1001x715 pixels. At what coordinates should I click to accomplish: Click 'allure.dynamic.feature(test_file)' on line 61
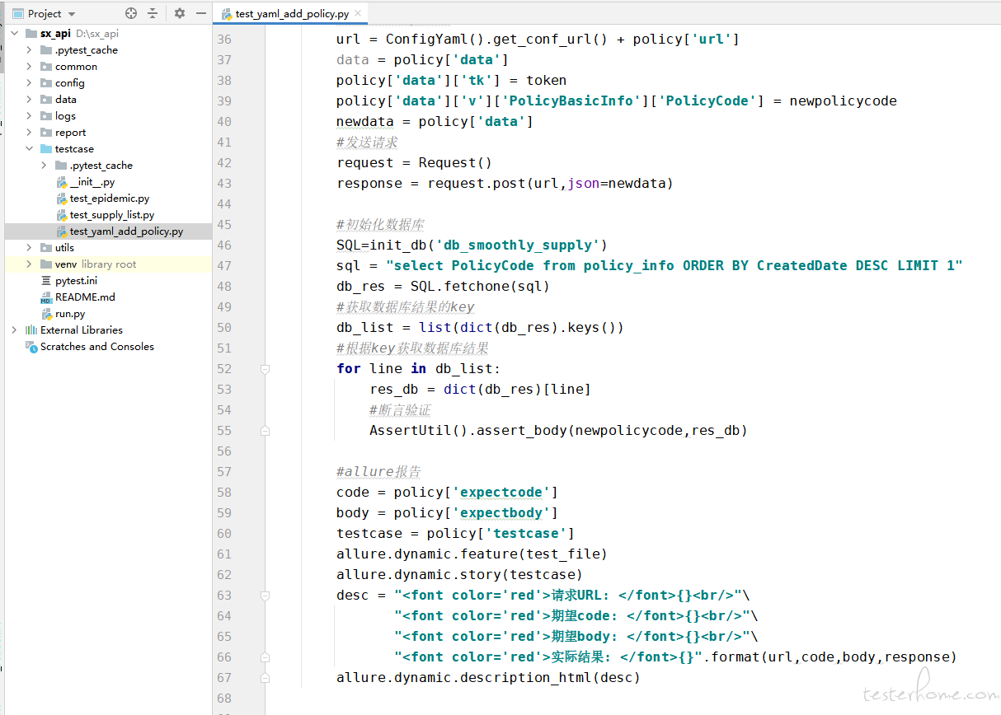pyautogui.click(x=472, y=554)
